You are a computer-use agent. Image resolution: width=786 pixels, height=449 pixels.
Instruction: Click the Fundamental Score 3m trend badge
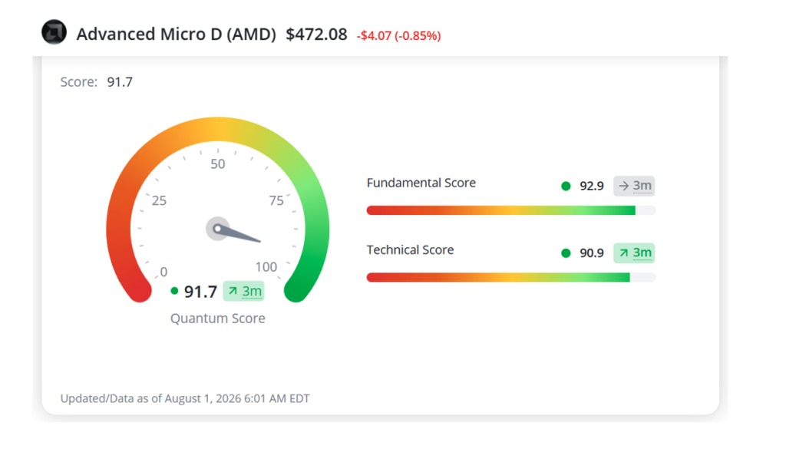tap(634, 186)
